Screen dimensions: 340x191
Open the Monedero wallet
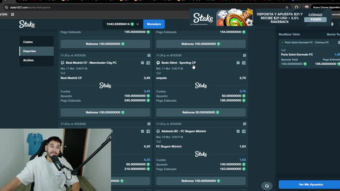coord(154,24)
